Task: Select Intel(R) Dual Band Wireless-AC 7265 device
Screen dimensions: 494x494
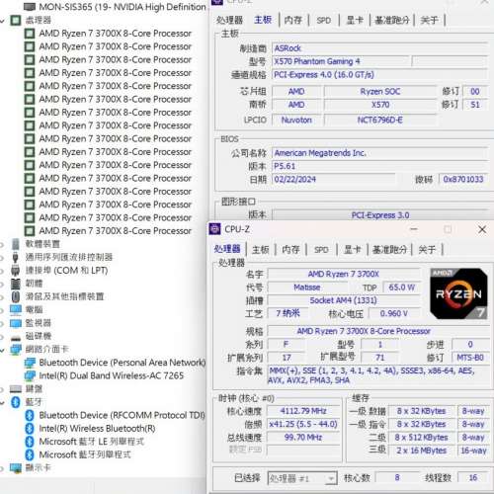Action: [112, 375]
